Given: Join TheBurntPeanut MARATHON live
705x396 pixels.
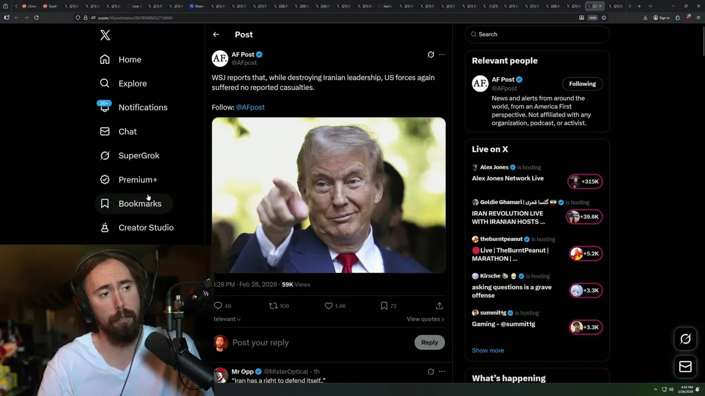Looking at the screenshot, I should pos(510,254).
